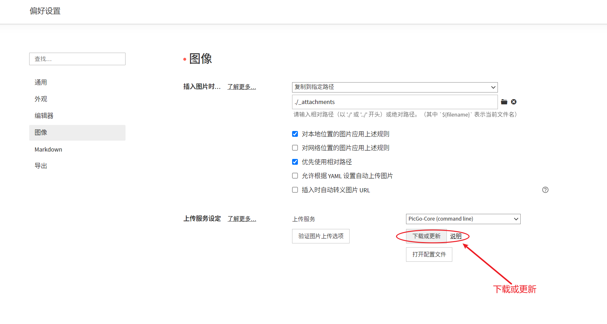Image resolution: width=607 pixels, height=324 pixels.
Task: Enable 对网络位置的图片应用上述规则 checkbox
Action: (295, 148)
